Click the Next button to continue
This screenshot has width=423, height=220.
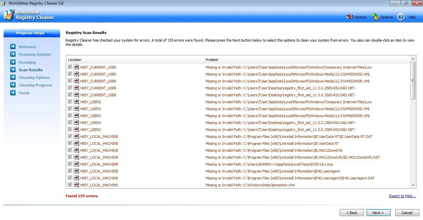(x=378, y=212)
